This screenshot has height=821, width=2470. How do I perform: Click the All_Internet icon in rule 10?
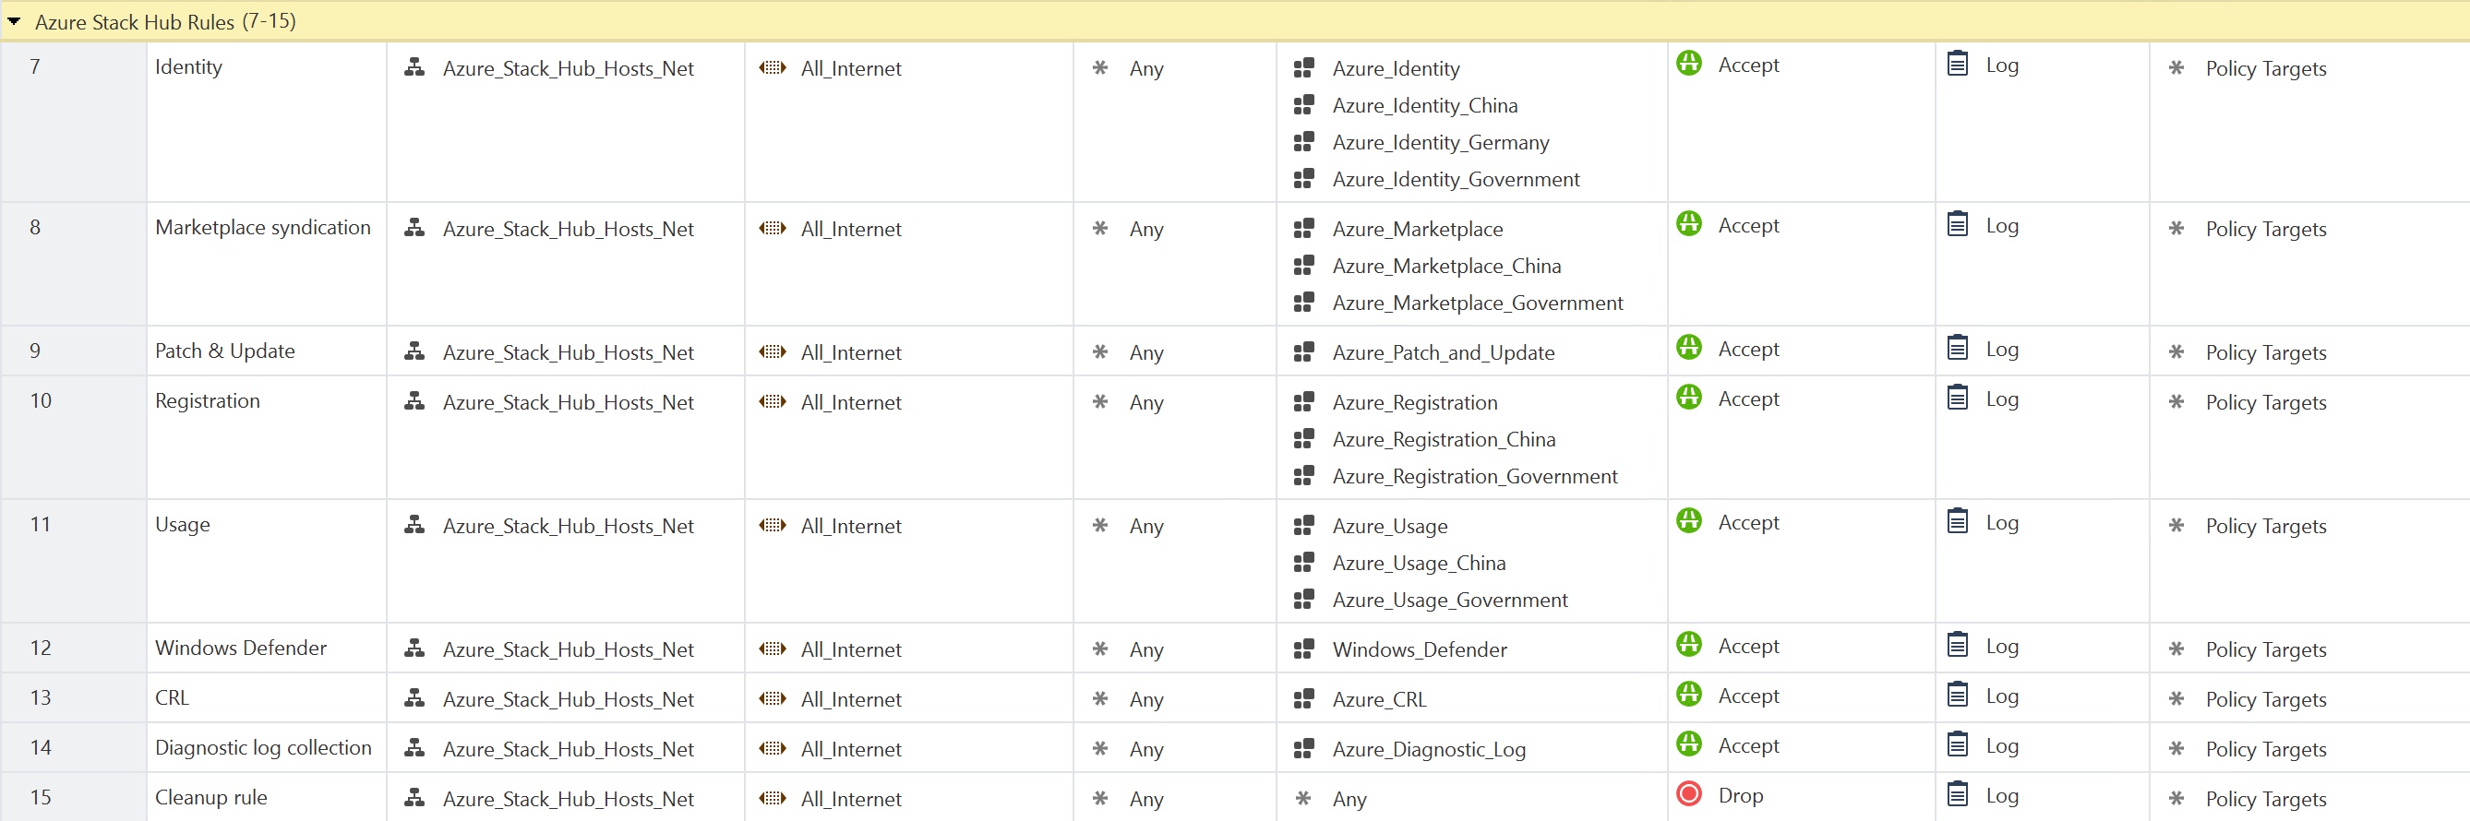[773, 402]
